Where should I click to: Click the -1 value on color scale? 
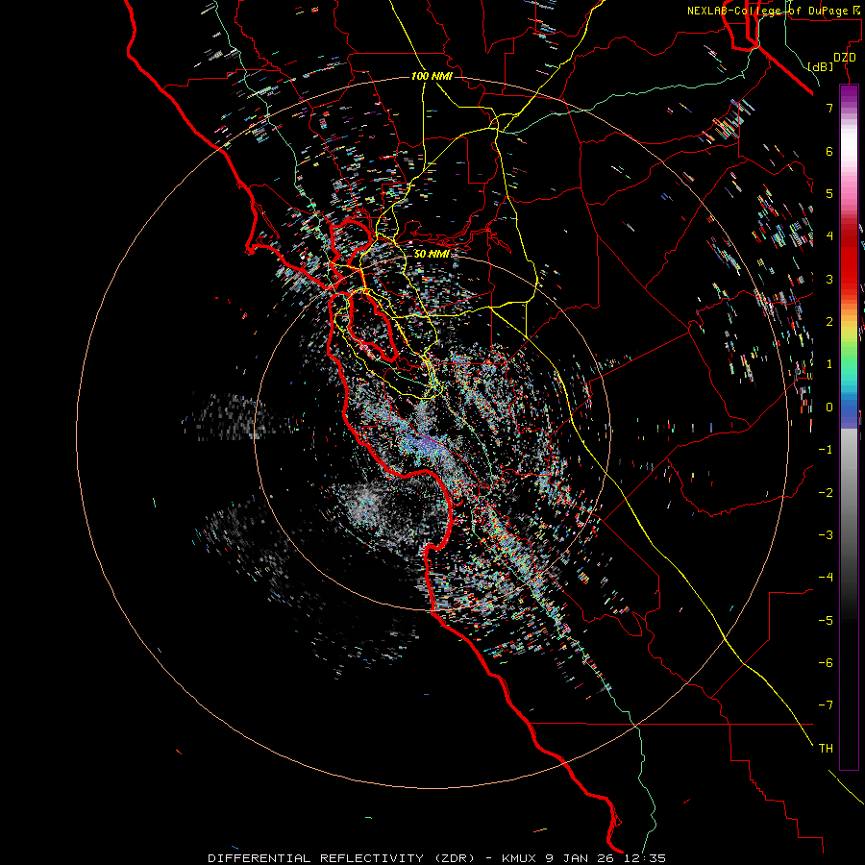pos(826,450)
